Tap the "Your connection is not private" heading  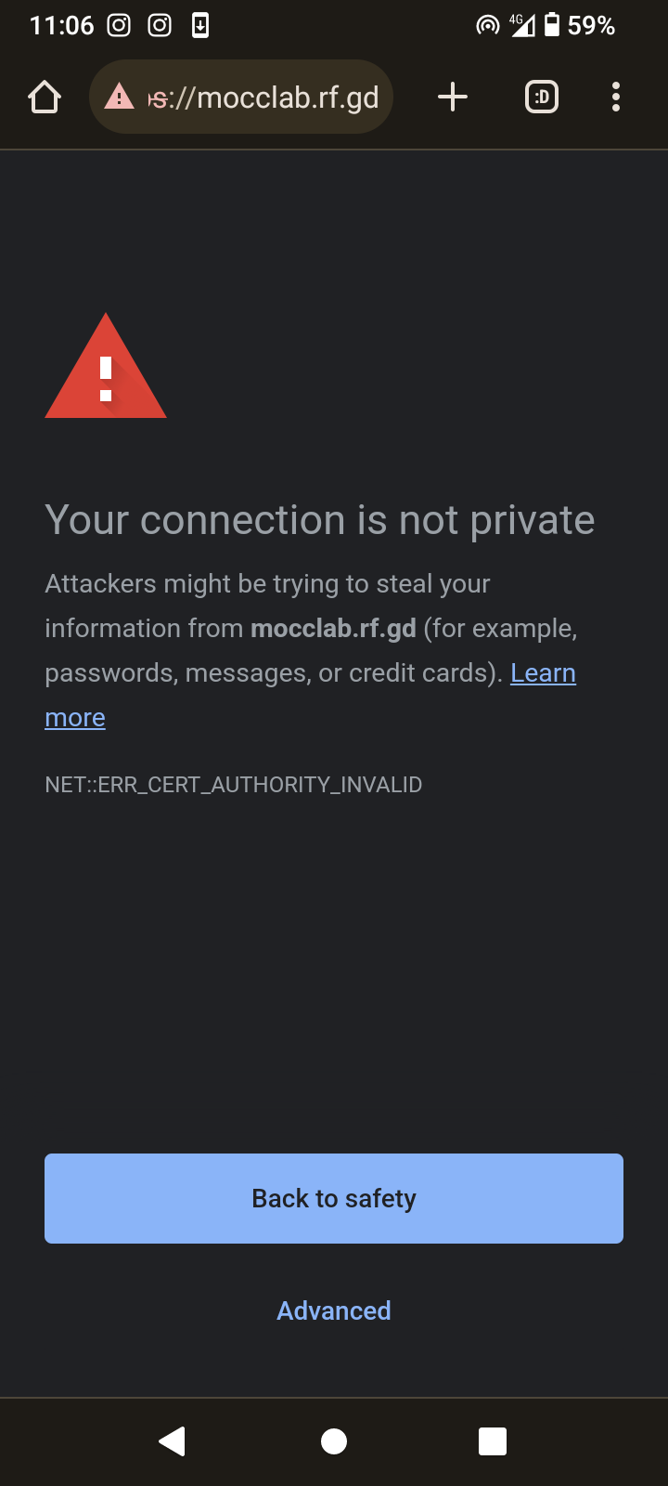pos(320,520)
